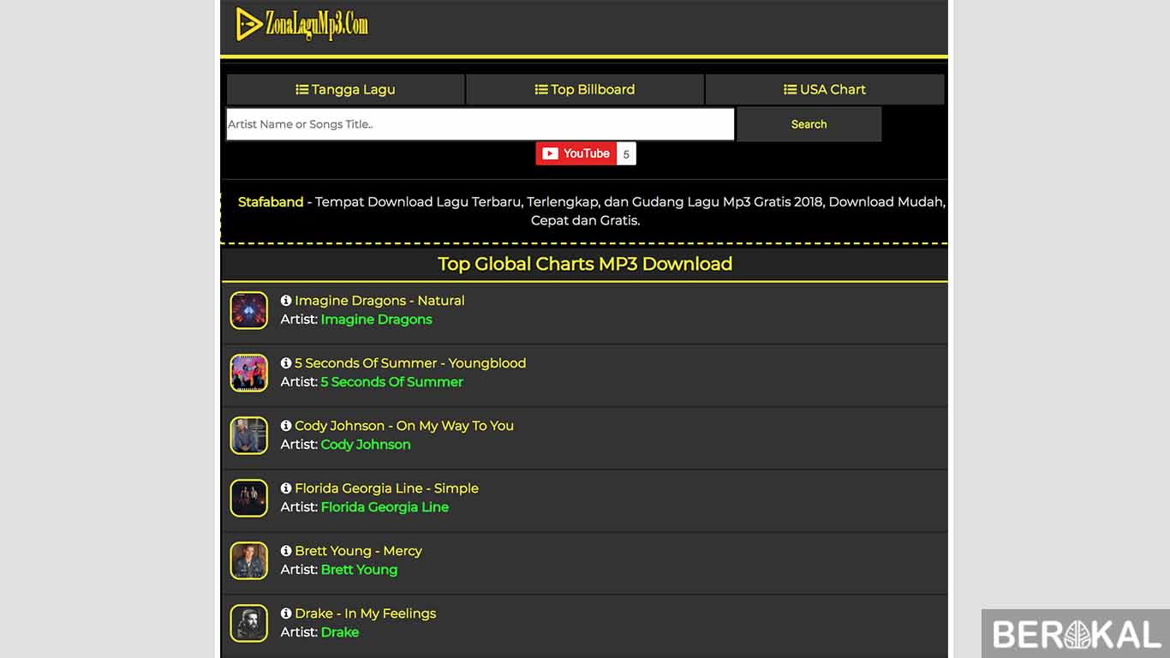The image size is (1170, 658).
Task: Click the list icon beside Top Billboard
Action: (x=540, y=89)
